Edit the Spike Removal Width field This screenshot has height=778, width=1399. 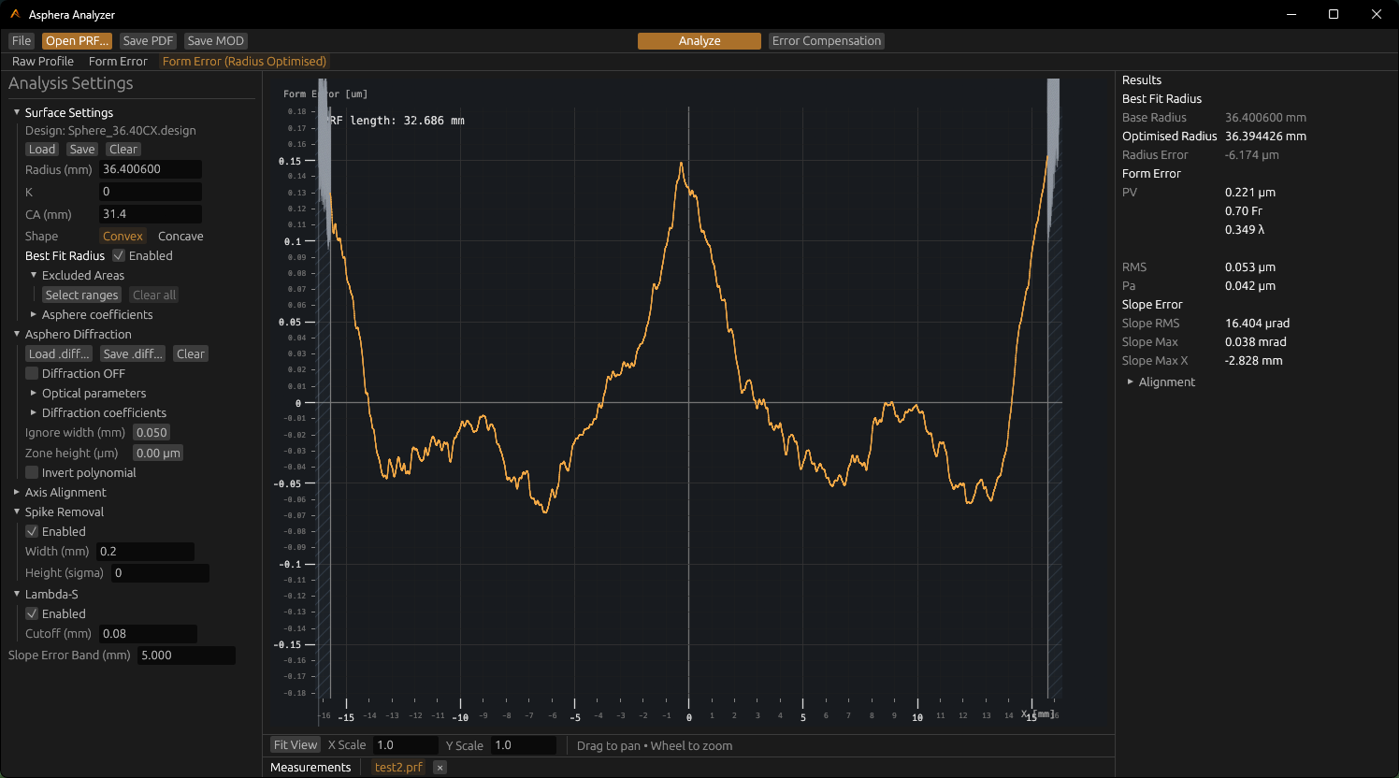(145, 552)
